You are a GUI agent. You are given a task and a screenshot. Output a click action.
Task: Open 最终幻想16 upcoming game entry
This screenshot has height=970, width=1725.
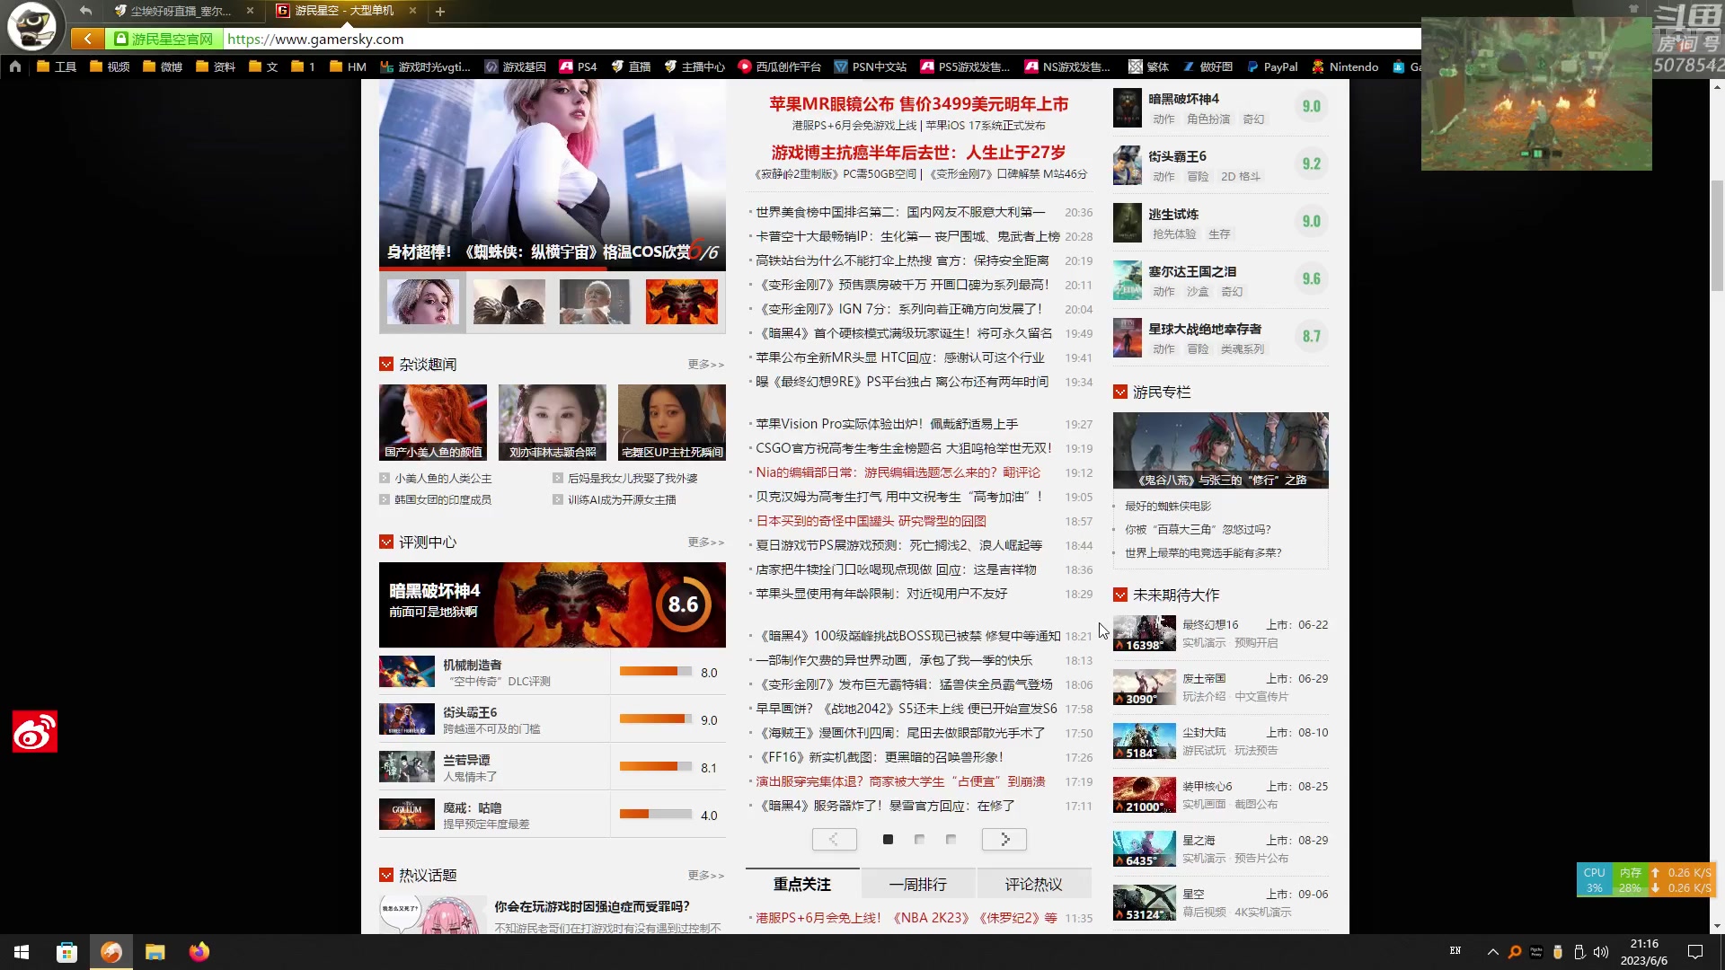1220,633
